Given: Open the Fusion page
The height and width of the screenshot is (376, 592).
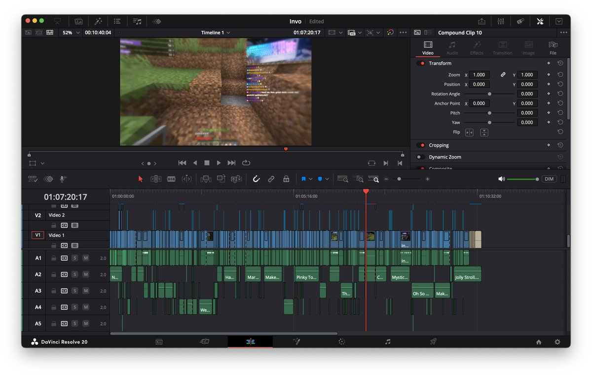Looking at the screenshot, I should tap(296, 341).
